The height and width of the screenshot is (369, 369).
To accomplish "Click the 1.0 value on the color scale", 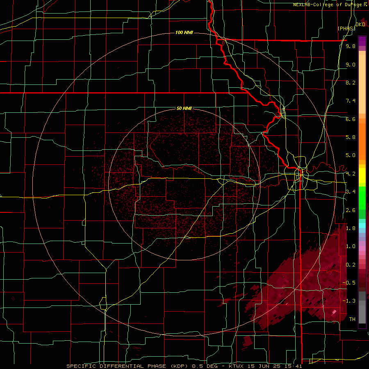I will [351, 246].
